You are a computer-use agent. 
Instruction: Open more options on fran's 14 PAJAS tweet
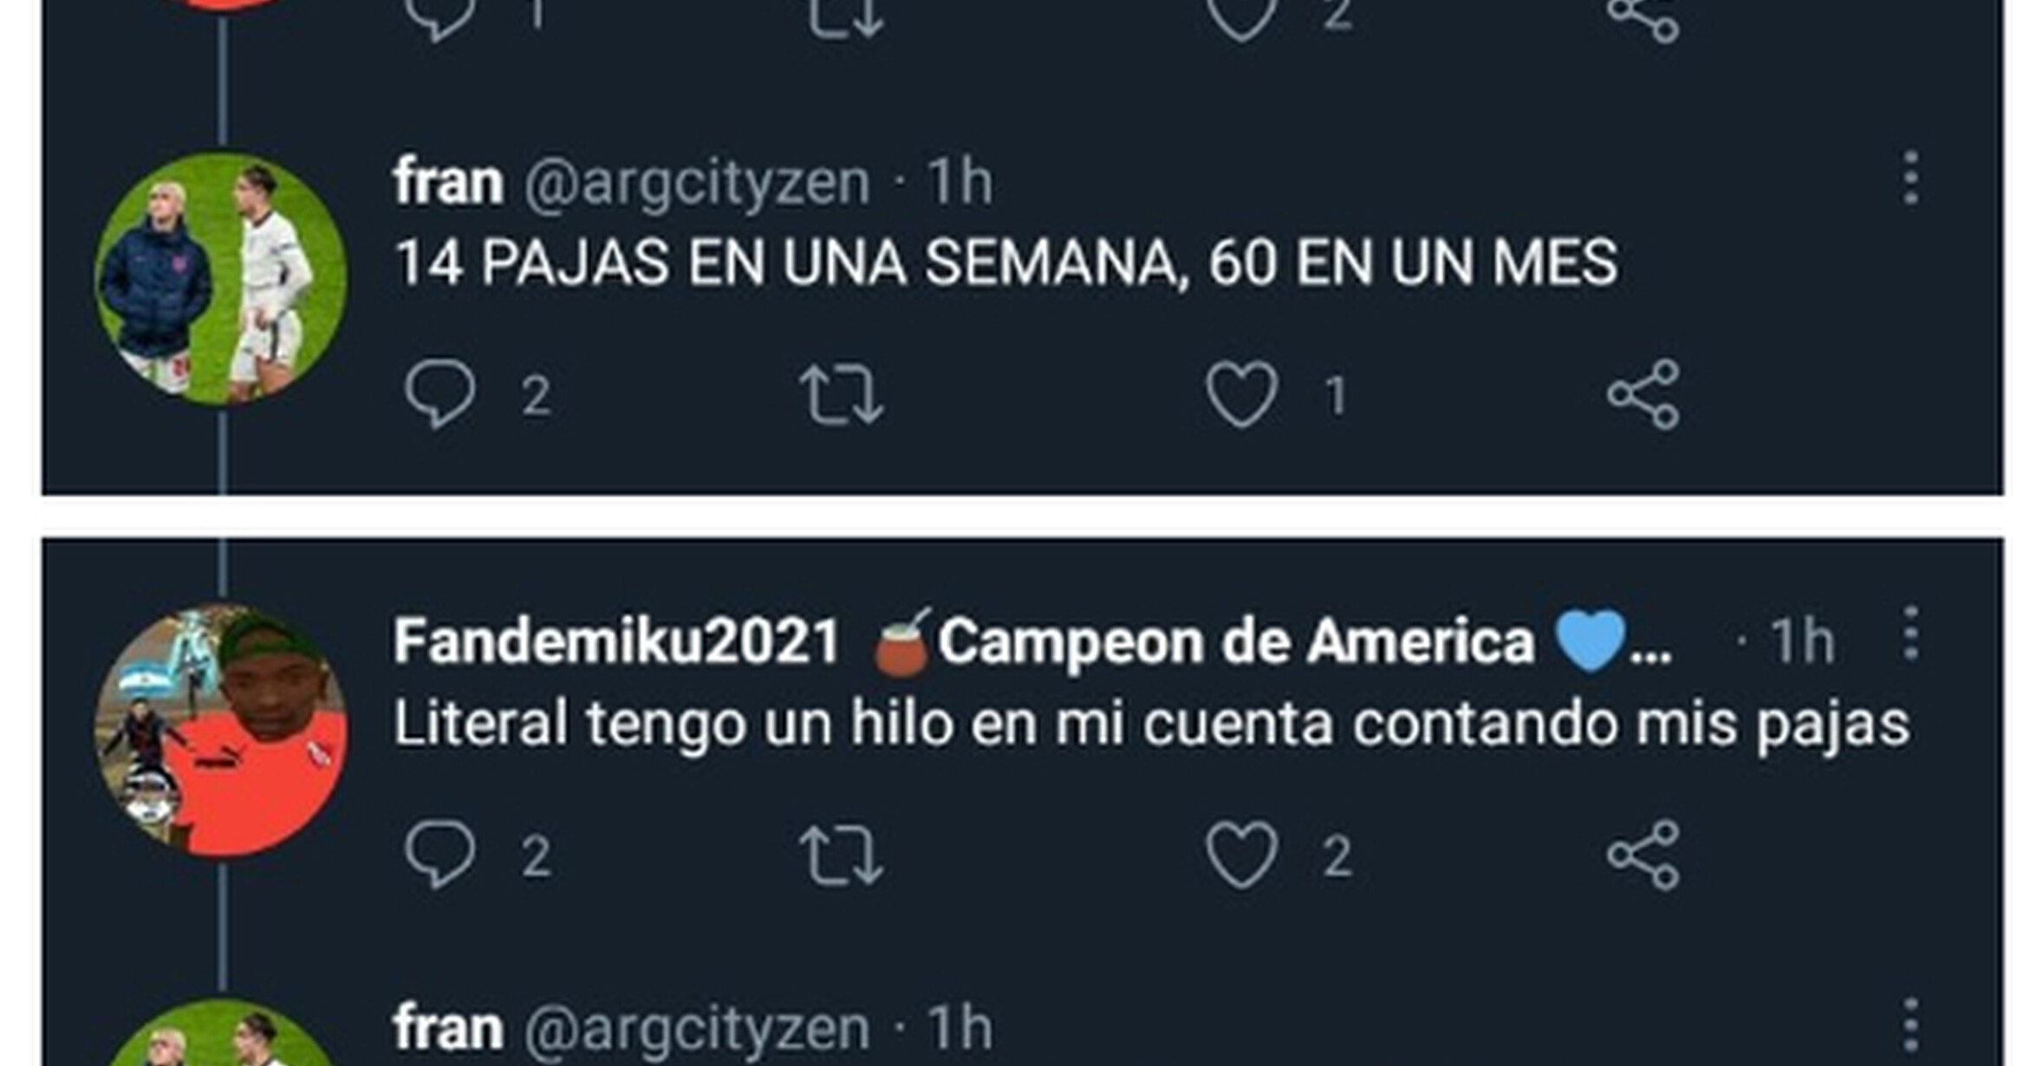click(x=1910, y=179)
